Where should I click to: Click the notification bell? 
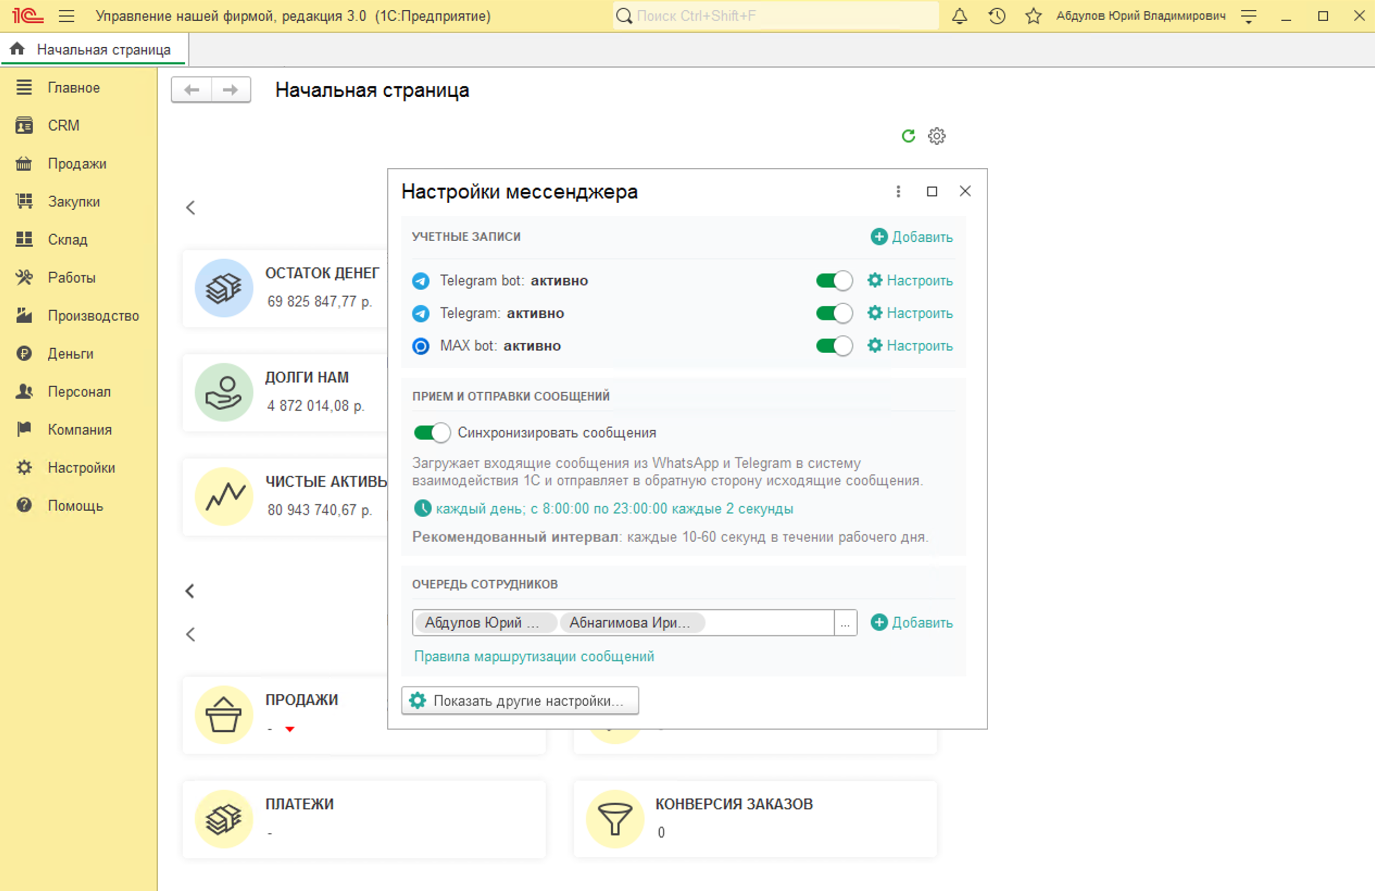coord(959,16)
